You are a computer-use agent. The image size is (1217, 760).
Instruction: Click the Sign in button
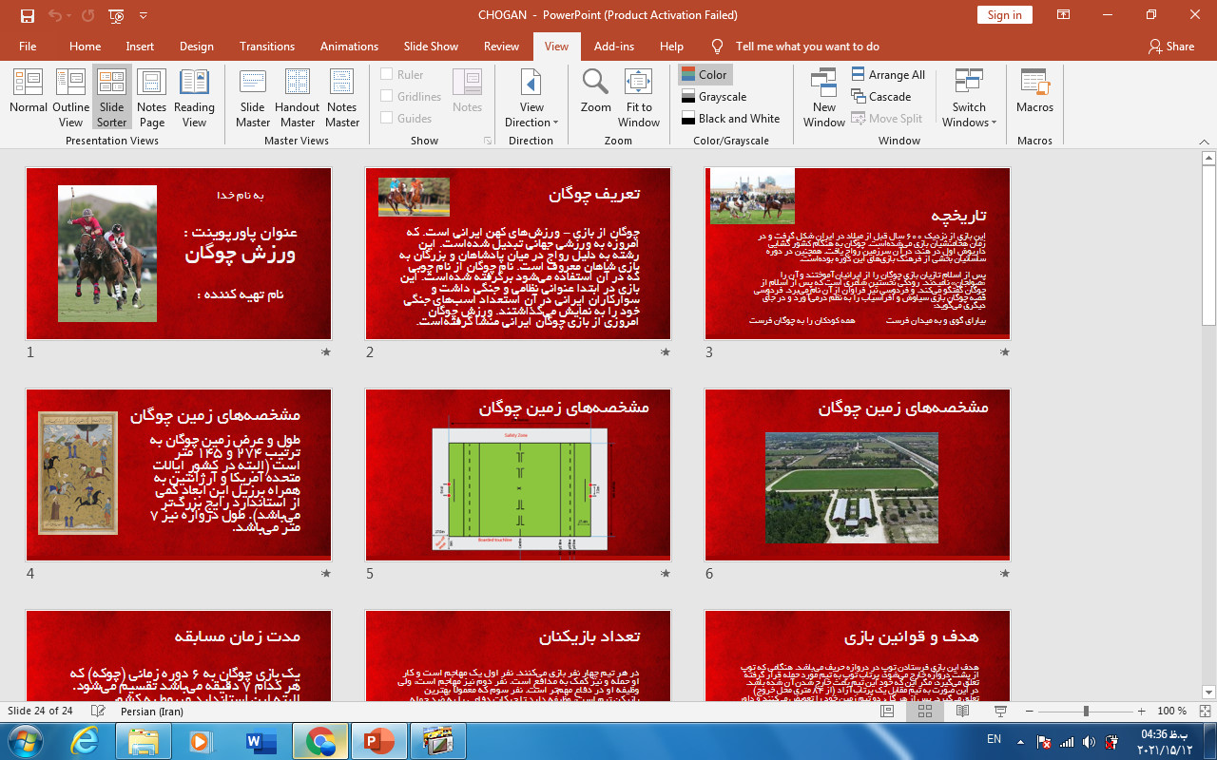click(x=1004, y=15)
